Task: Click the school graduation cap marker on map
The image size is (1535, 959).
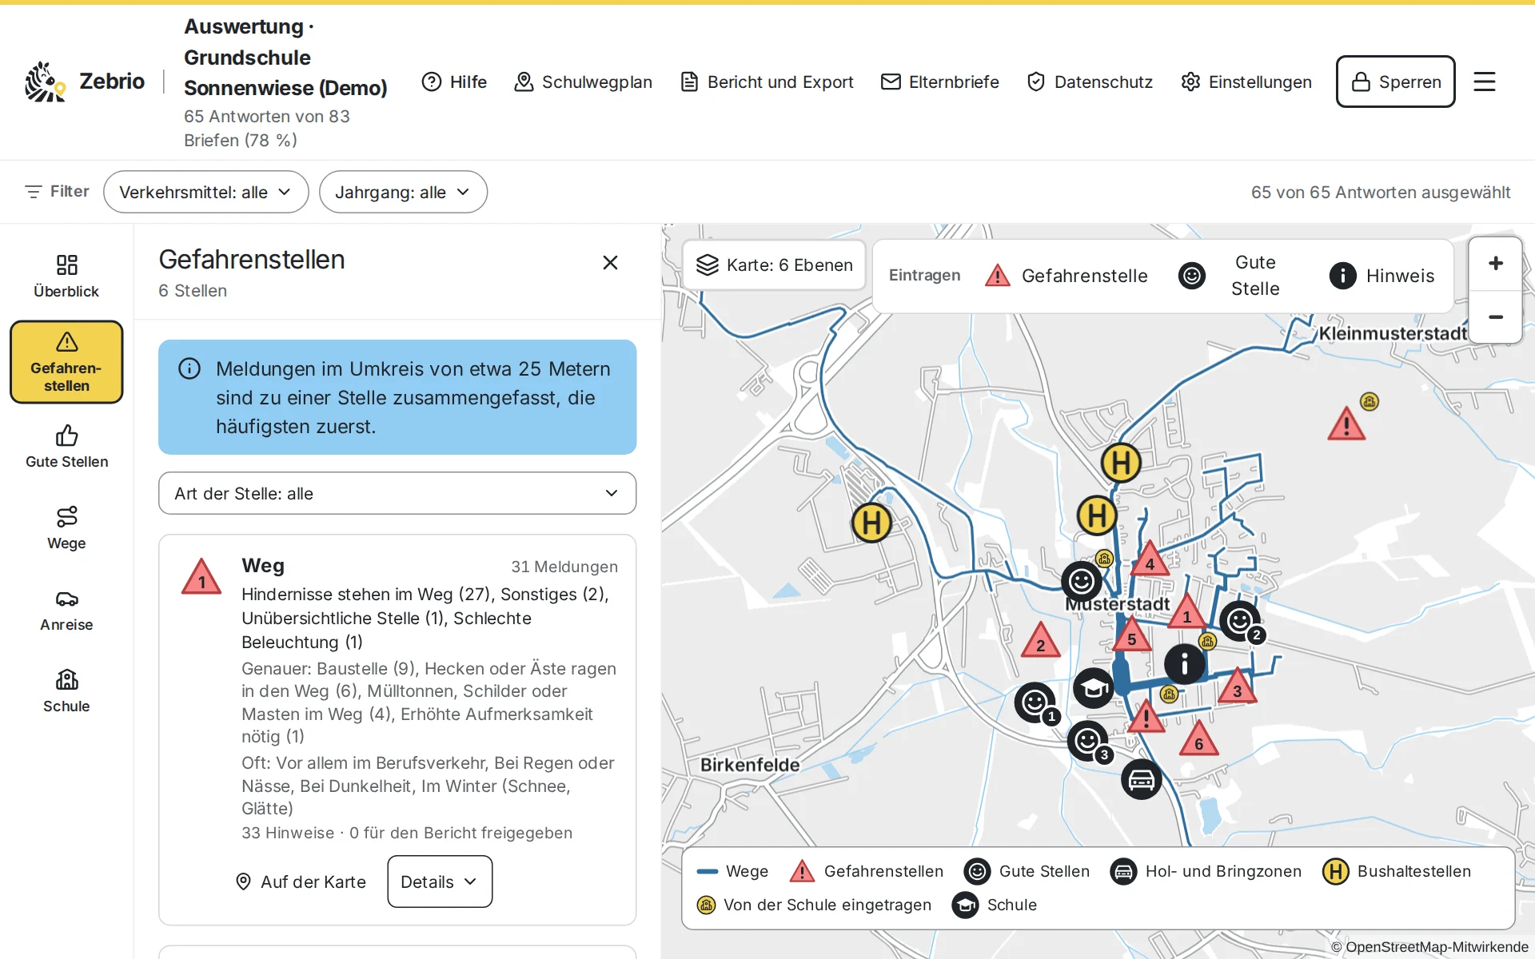Action: [1093, 688]
